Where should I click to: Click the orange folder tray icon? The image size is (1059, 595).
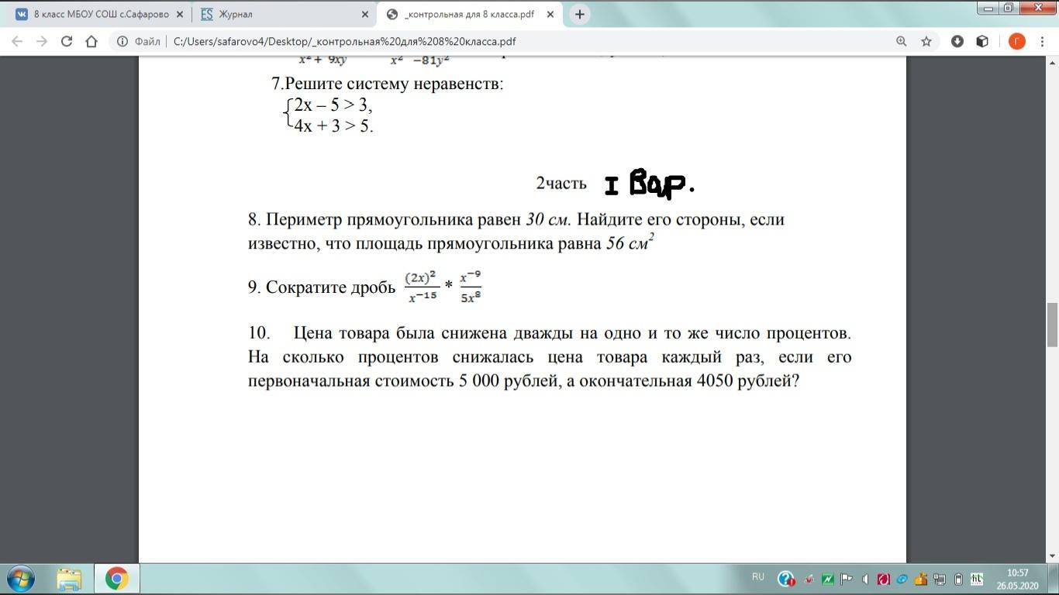921,579
